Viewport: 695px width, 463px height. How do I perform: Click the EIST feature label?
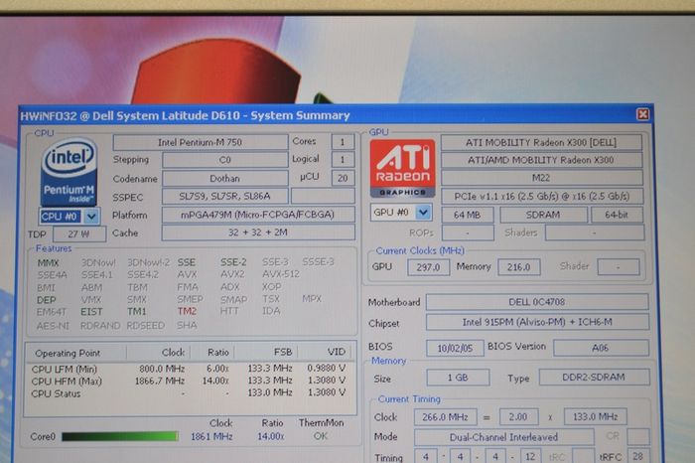coord(91,312)
